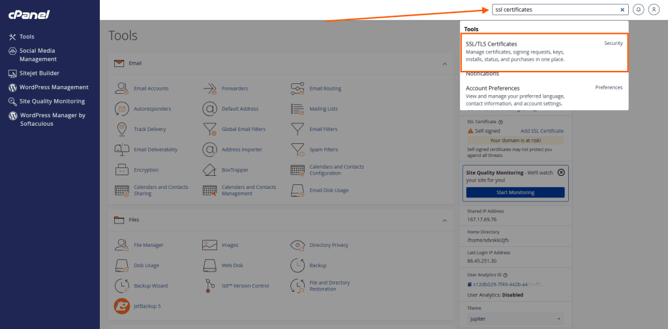Open the Git Version Control icon
This screenshot has height=329, width=668.
210,286
